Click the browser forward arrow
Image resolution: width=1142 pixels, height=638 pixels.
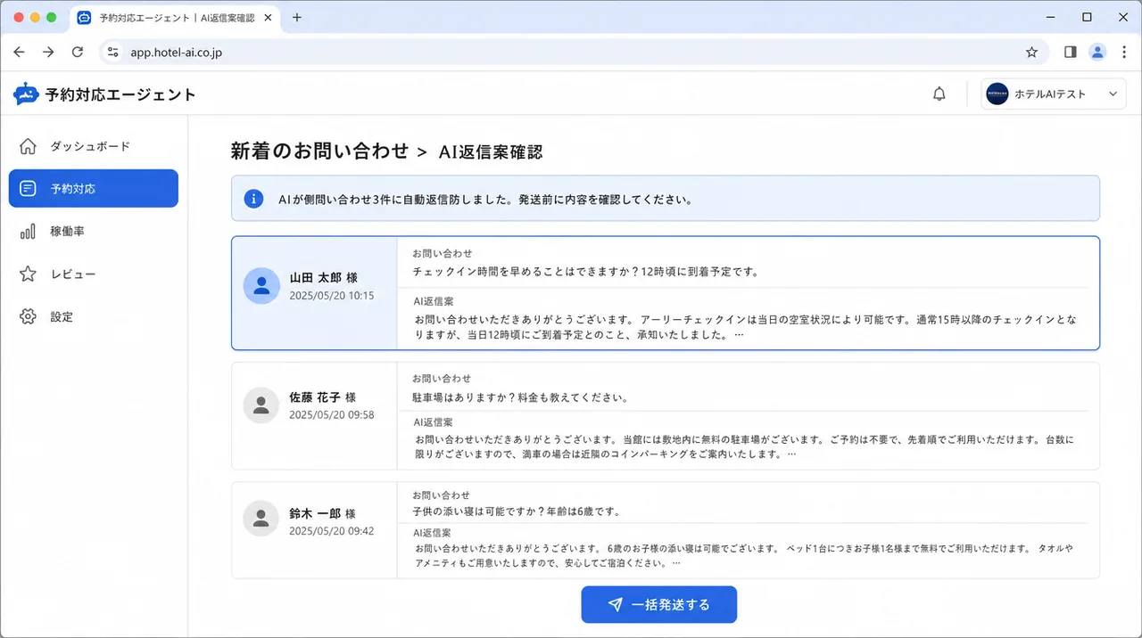click(x=48, y=53)
